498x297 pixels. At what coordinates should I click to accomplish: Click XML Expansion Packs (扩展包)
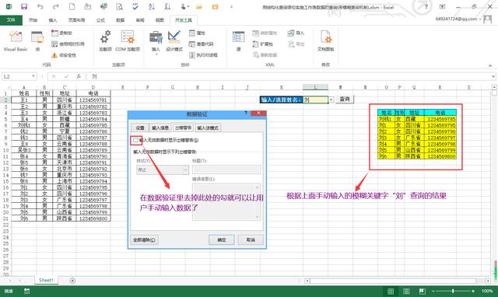263,44
